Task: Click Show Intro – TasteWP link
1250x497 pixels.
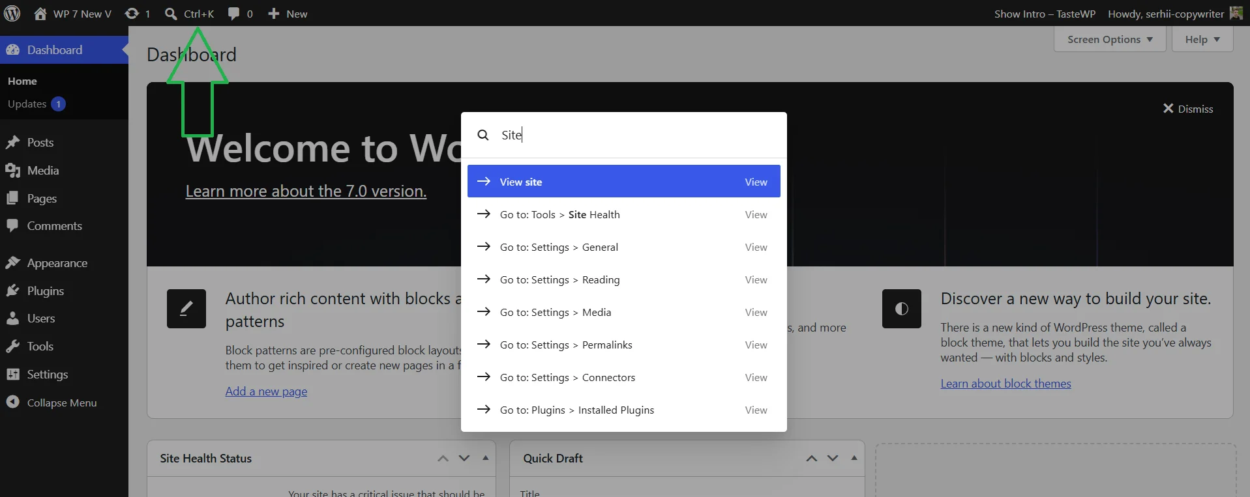Action: pyautogui.click(x=1045, y=14)
